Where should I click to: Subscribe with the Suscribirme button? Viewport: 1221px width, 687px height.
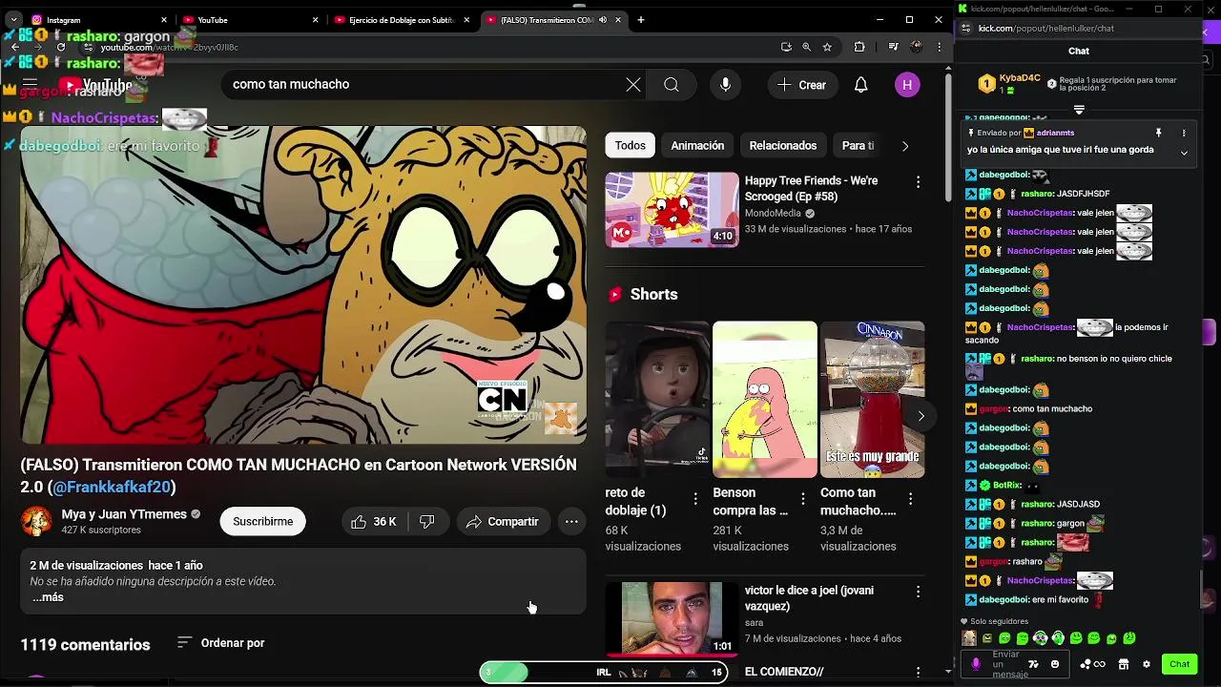[263, 521]
